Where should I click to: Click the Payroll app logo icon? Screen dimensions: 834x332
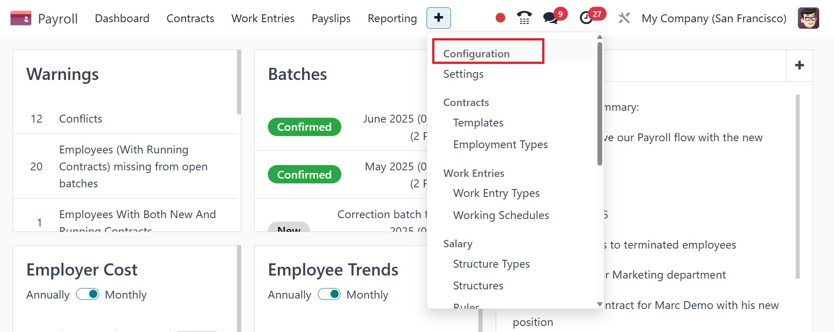pos(20,18)
